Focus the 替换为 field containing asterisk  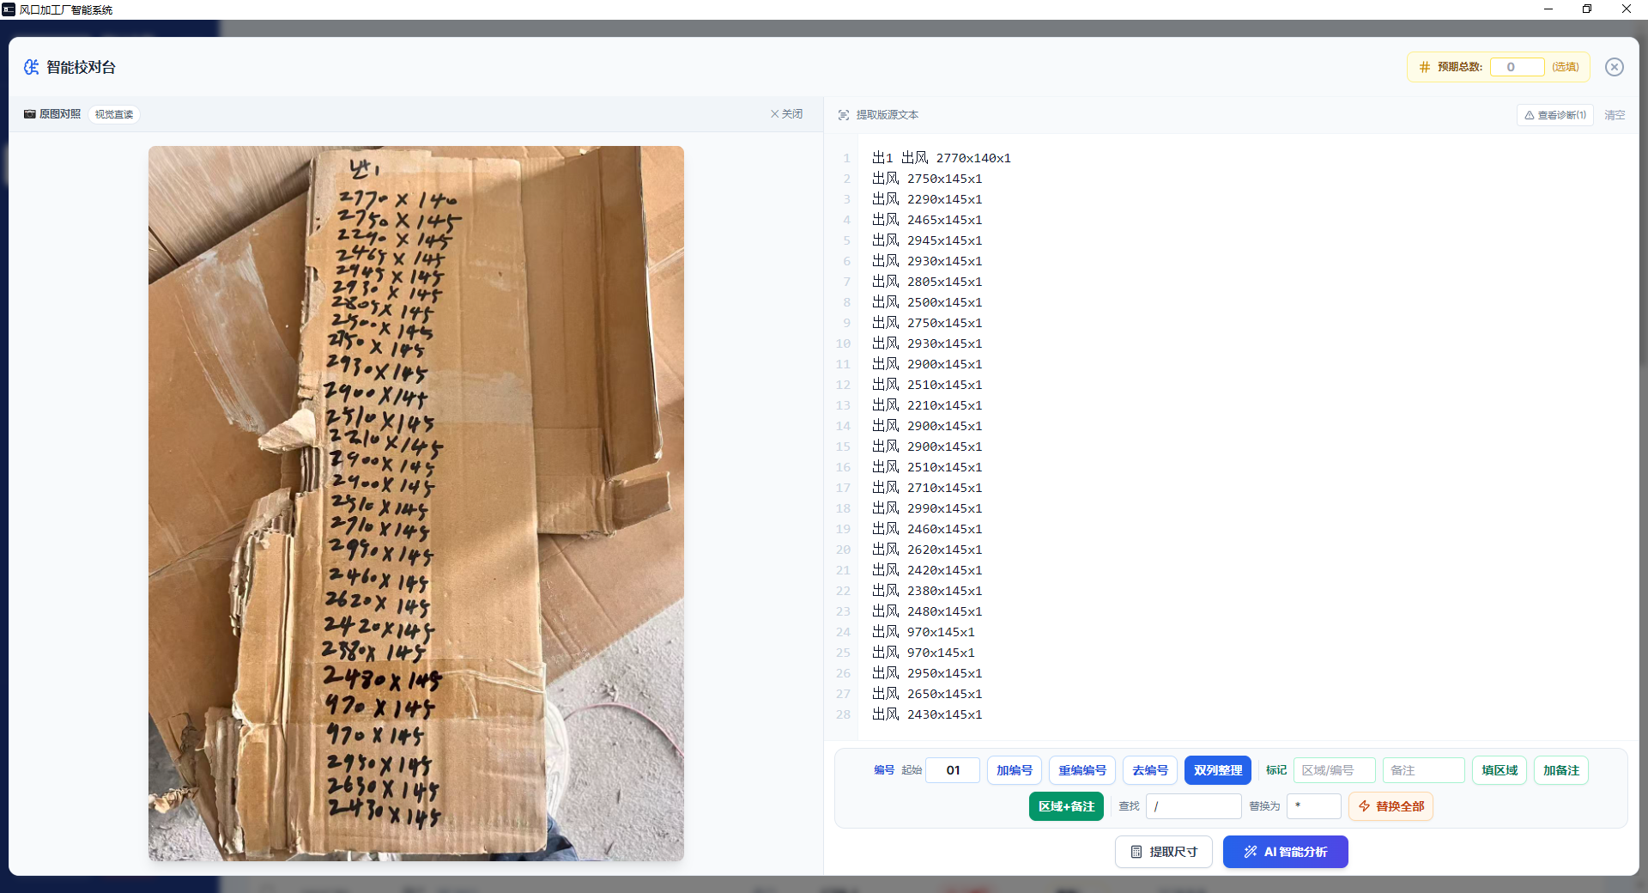[1314, 806]
